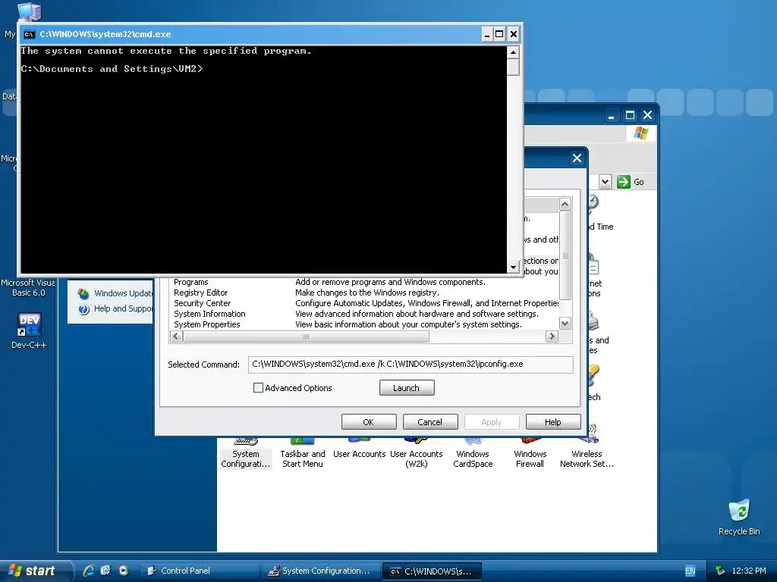Click the cmd.exe title bar icon
The width and height of the screenshot is (777, 582).
[30, 34]
